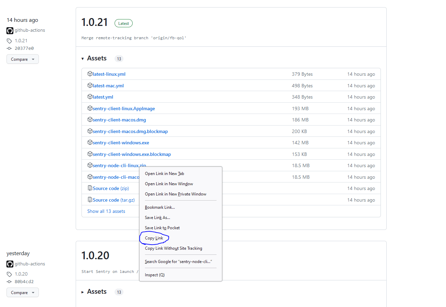The image size is (446, 307).
Task: Open sentry-client-macos.dmg.blockmap link
Action: pos(130,131)
